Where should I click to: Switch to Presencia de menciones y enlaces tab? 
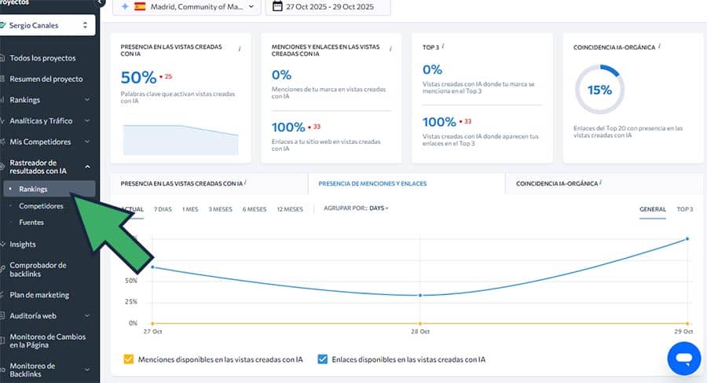tap(407, 184)
